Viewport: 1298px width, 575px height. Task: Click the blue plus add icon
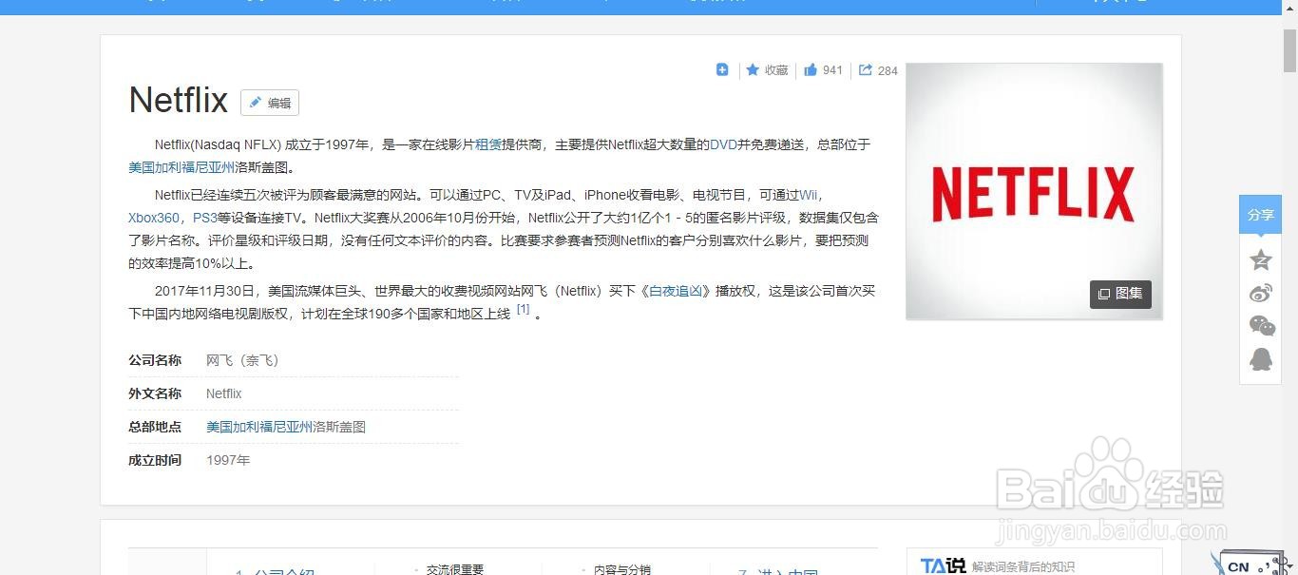(x=722, y=69)
